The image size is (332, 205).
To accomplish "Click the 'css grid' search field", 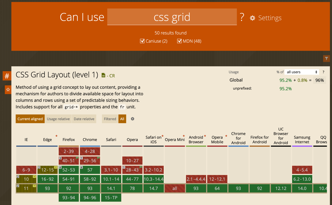I will [172, 17].
